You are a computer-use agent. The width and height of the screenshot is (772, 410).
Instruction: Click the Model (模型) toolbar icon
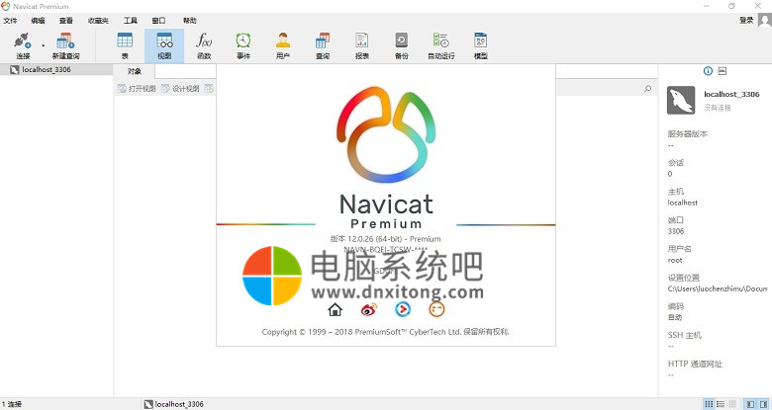pyautogui.click(x=481, y=44)
